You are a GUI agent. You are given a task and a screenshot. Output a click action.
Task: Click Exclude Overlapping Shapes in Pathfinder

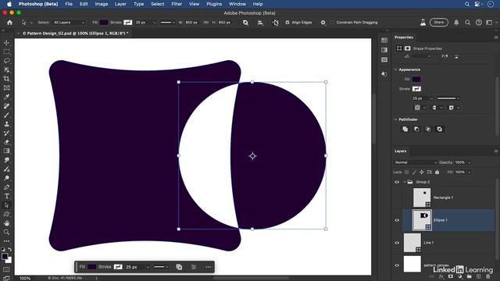439,129
